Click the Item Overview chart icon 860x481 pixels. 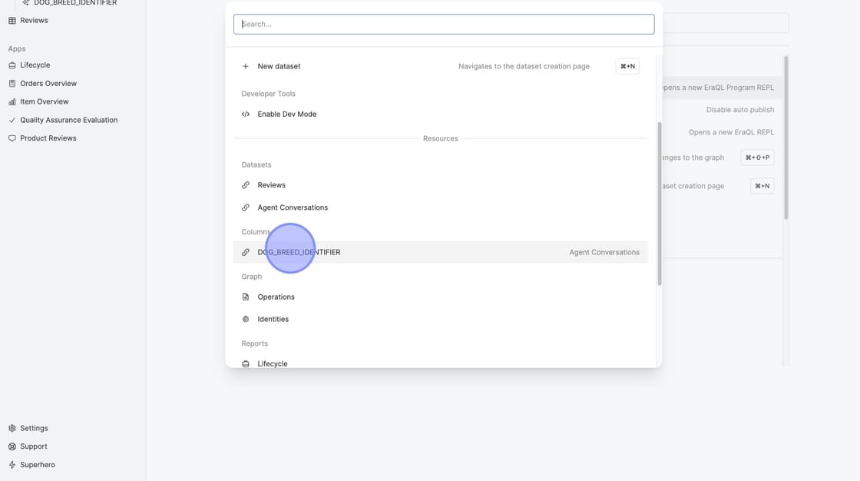(x=12, y=102)
